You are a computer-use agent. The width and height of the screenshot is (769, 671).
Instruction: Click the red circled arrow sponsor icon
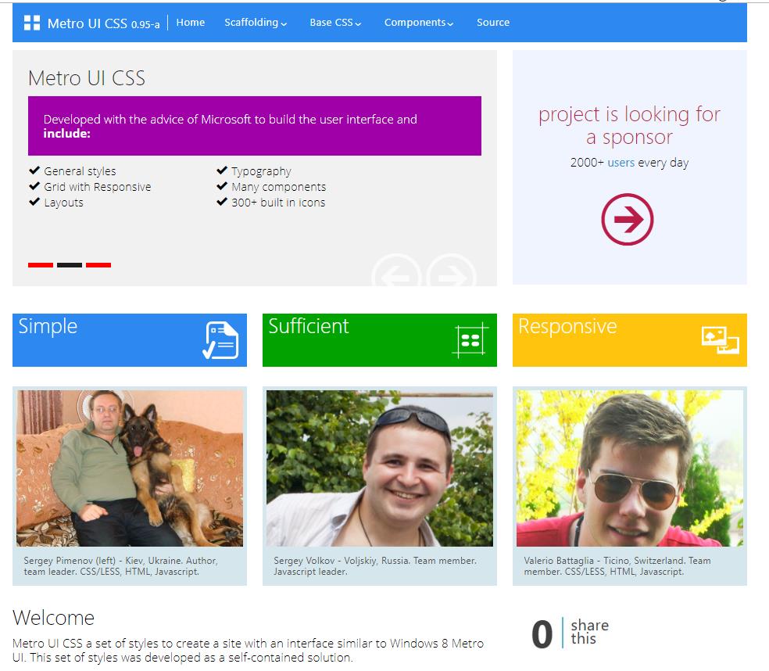pyautogui.click(x=628, y=220)
